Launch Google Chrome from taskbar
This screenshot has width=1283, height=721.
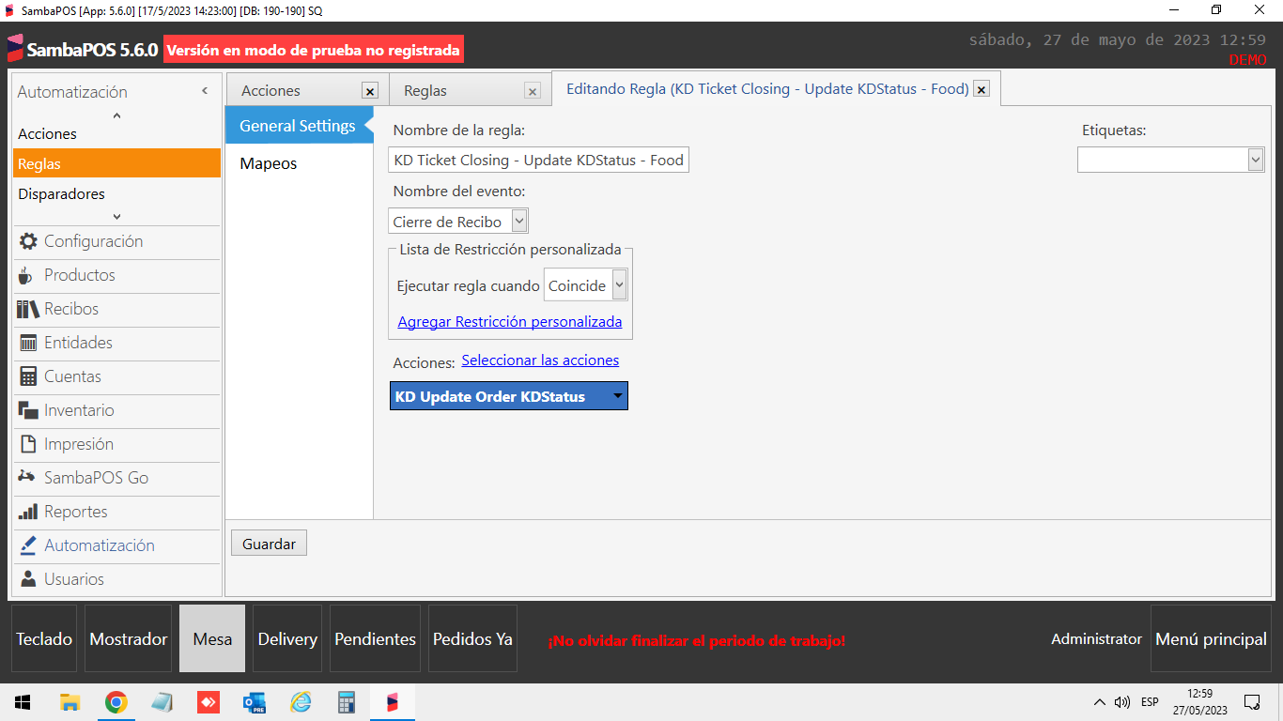(116, 702)
